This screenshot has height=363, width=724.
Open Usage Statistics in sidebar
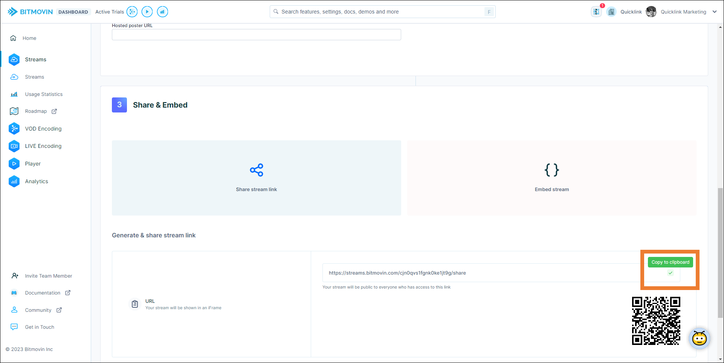(x=44, y=94)
